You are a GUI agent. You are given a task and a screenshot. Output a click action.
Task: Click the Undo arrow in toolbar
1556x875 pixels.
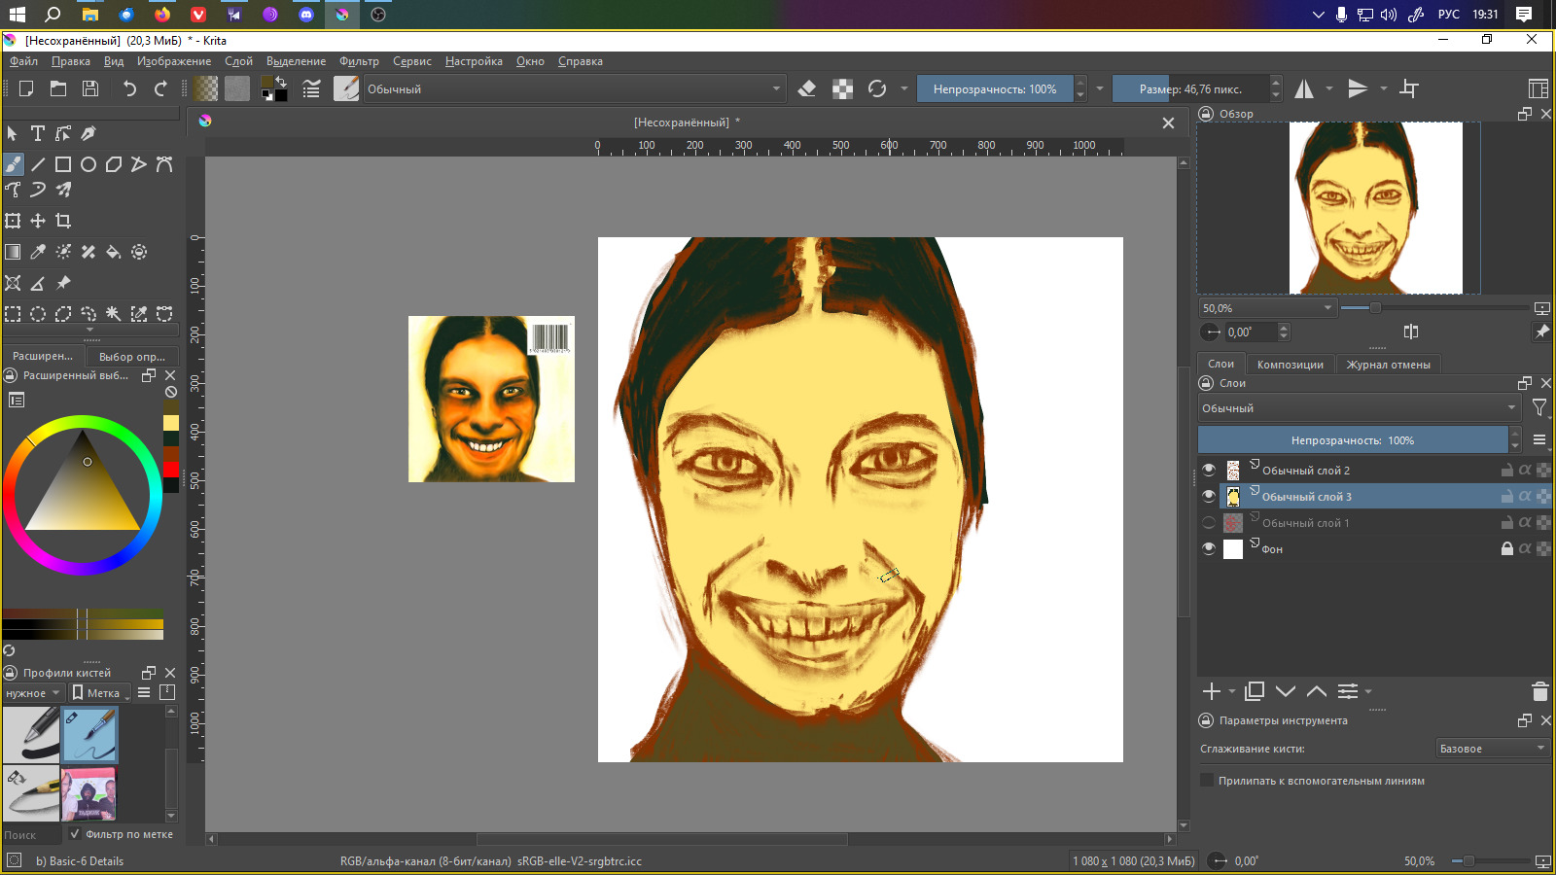coord(129,89)
